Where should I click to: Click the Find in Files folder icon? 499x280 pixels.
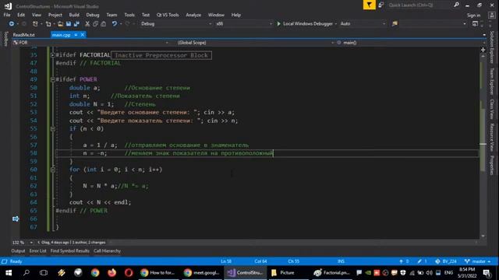click(395, 24)
